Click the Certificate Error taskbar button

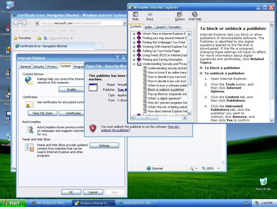(x=137, y=203)
